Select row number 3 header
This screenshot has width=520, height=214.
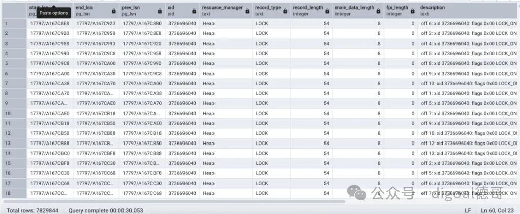[14, 43]
